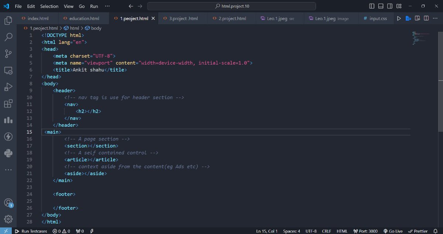Click the blue file icon in editor toolbar

point(408,18)
